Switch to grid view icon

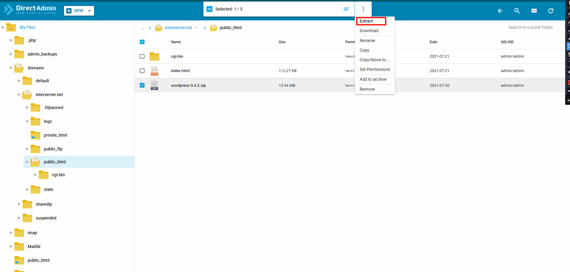tap(534, 11)
